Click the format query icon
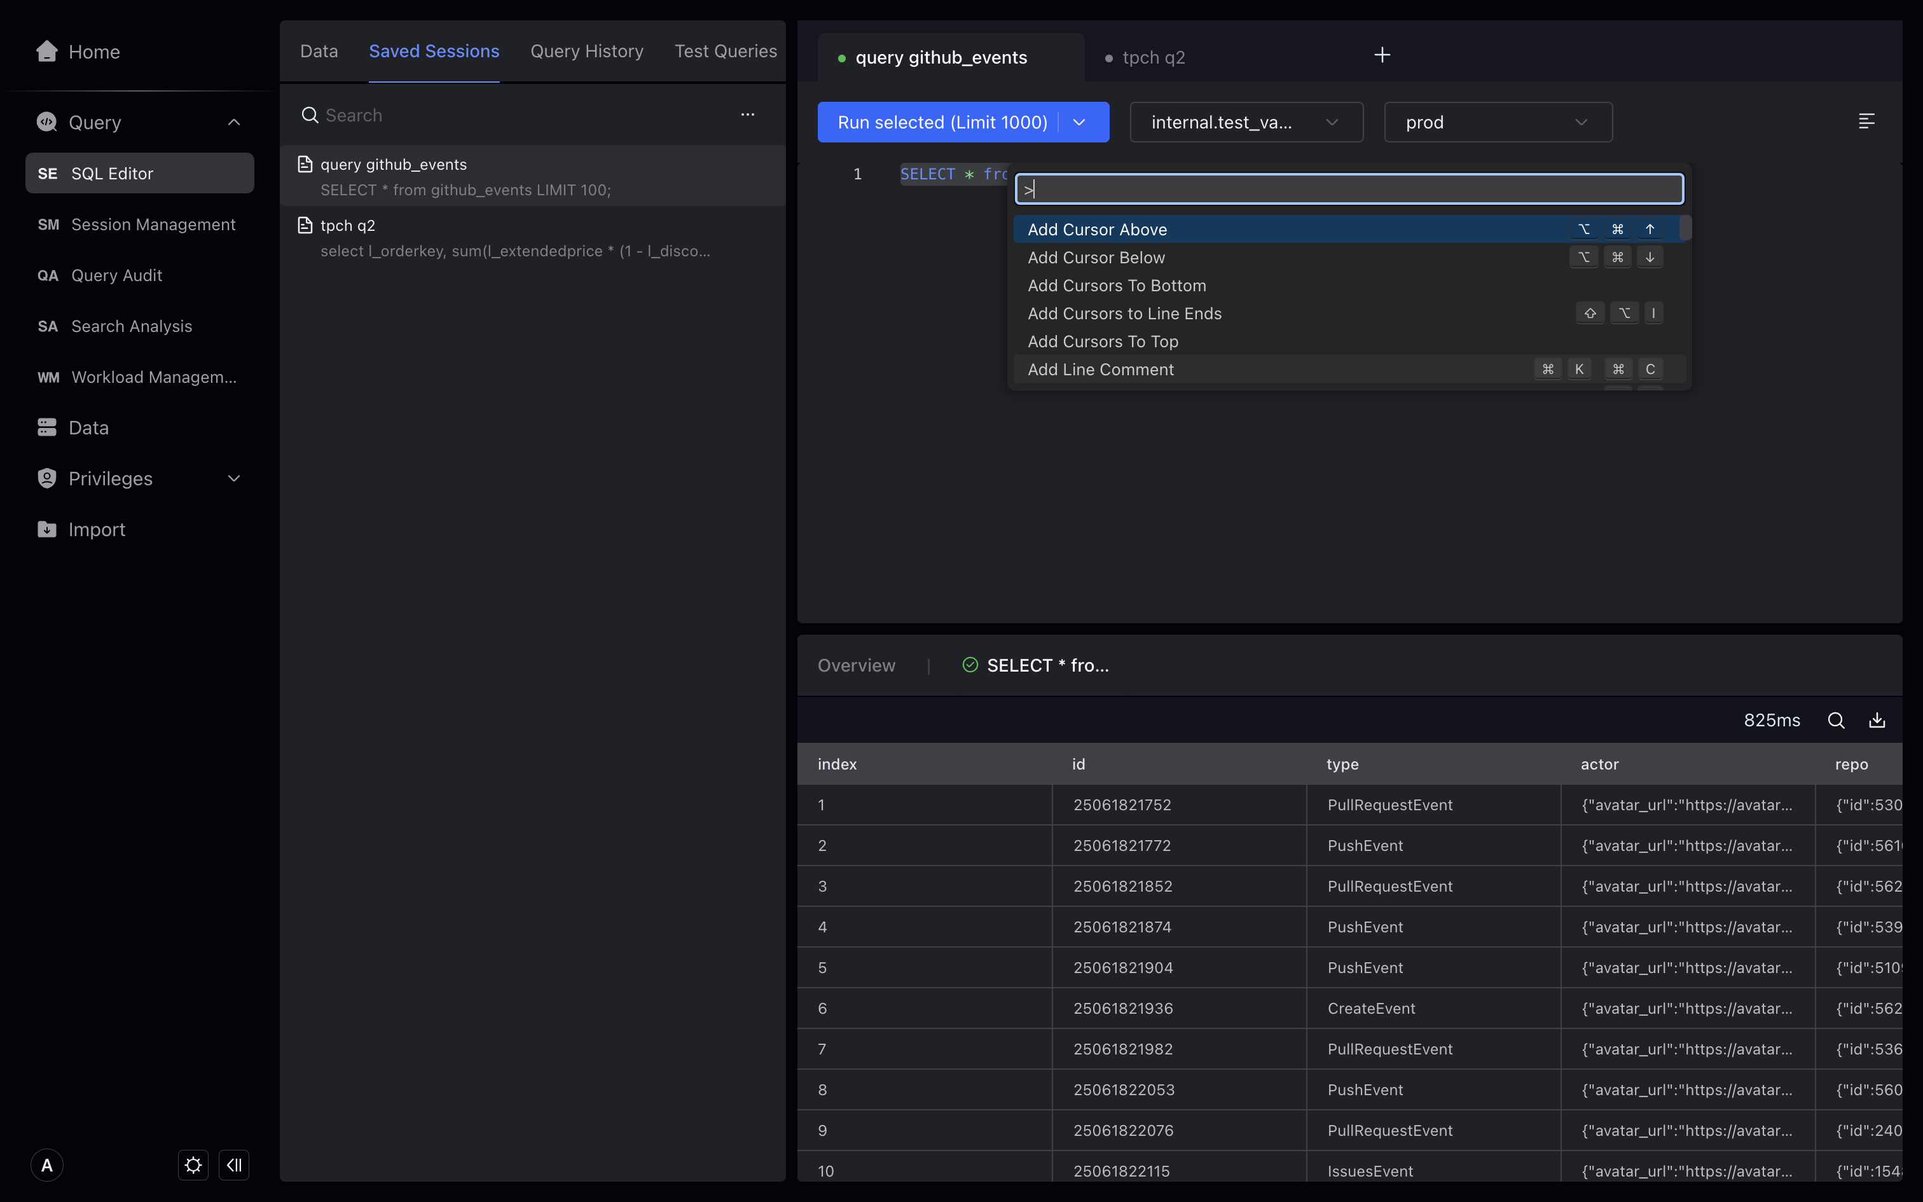This screenshot has width=1923, height=1202. tap(1866, 121)
